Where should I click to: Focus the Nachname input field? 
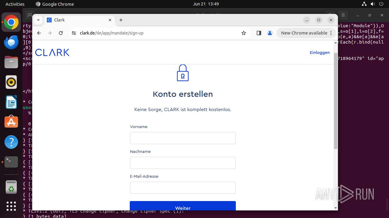click(x=183, y=163)
